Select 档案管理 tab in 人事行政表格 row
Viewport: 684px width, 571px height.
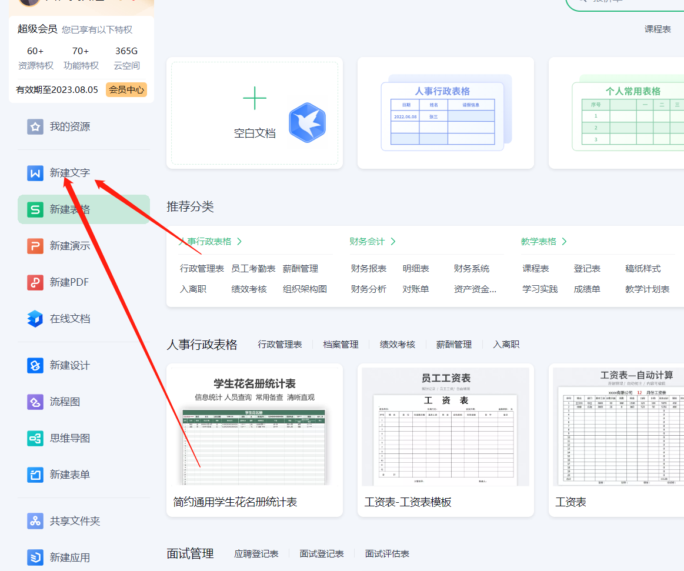[341, 345]
